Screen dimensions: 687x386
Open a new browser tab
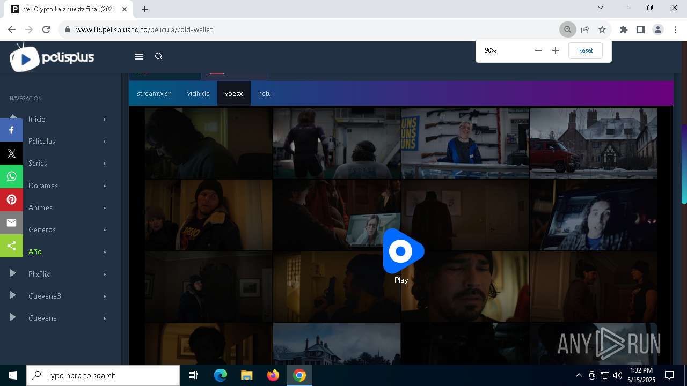(x=145, y=9)
